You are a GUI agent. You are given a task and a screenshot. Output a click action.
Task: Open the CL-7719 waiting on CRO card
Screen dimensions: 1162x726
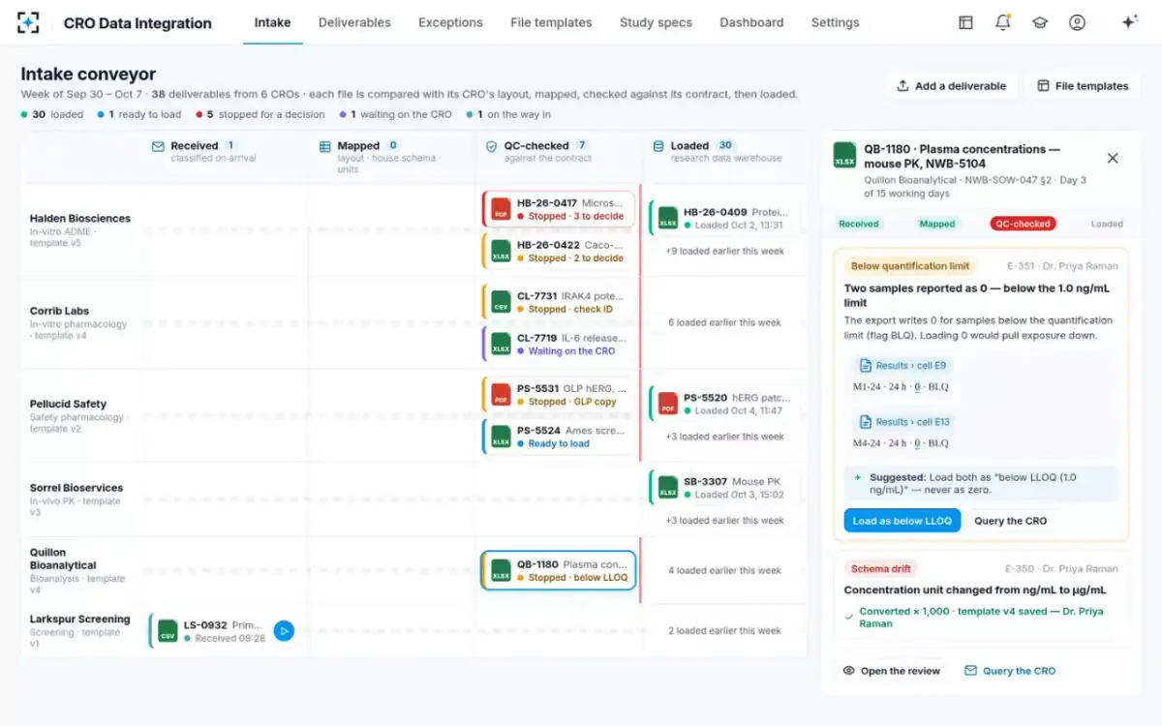(561, 345)
